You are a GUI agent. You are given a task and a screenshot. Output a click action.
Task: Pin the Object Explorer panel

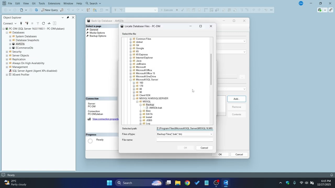click(68, 17)
